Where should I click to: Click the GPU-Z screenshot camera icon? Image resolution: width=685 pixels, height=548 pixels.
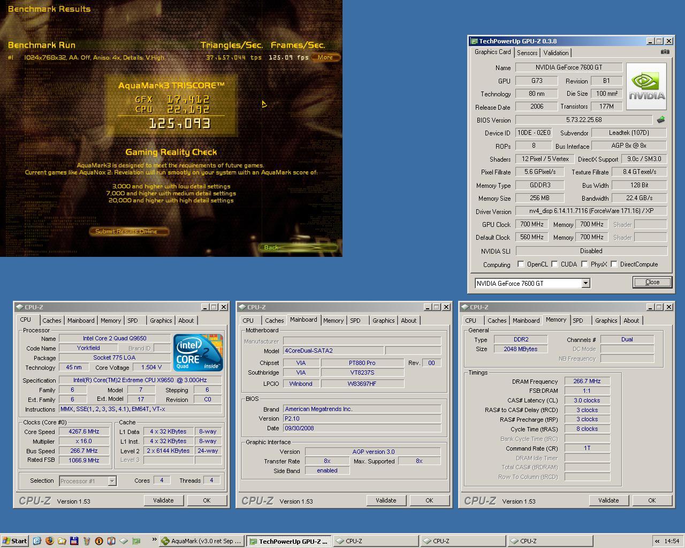tap(665, 52)
